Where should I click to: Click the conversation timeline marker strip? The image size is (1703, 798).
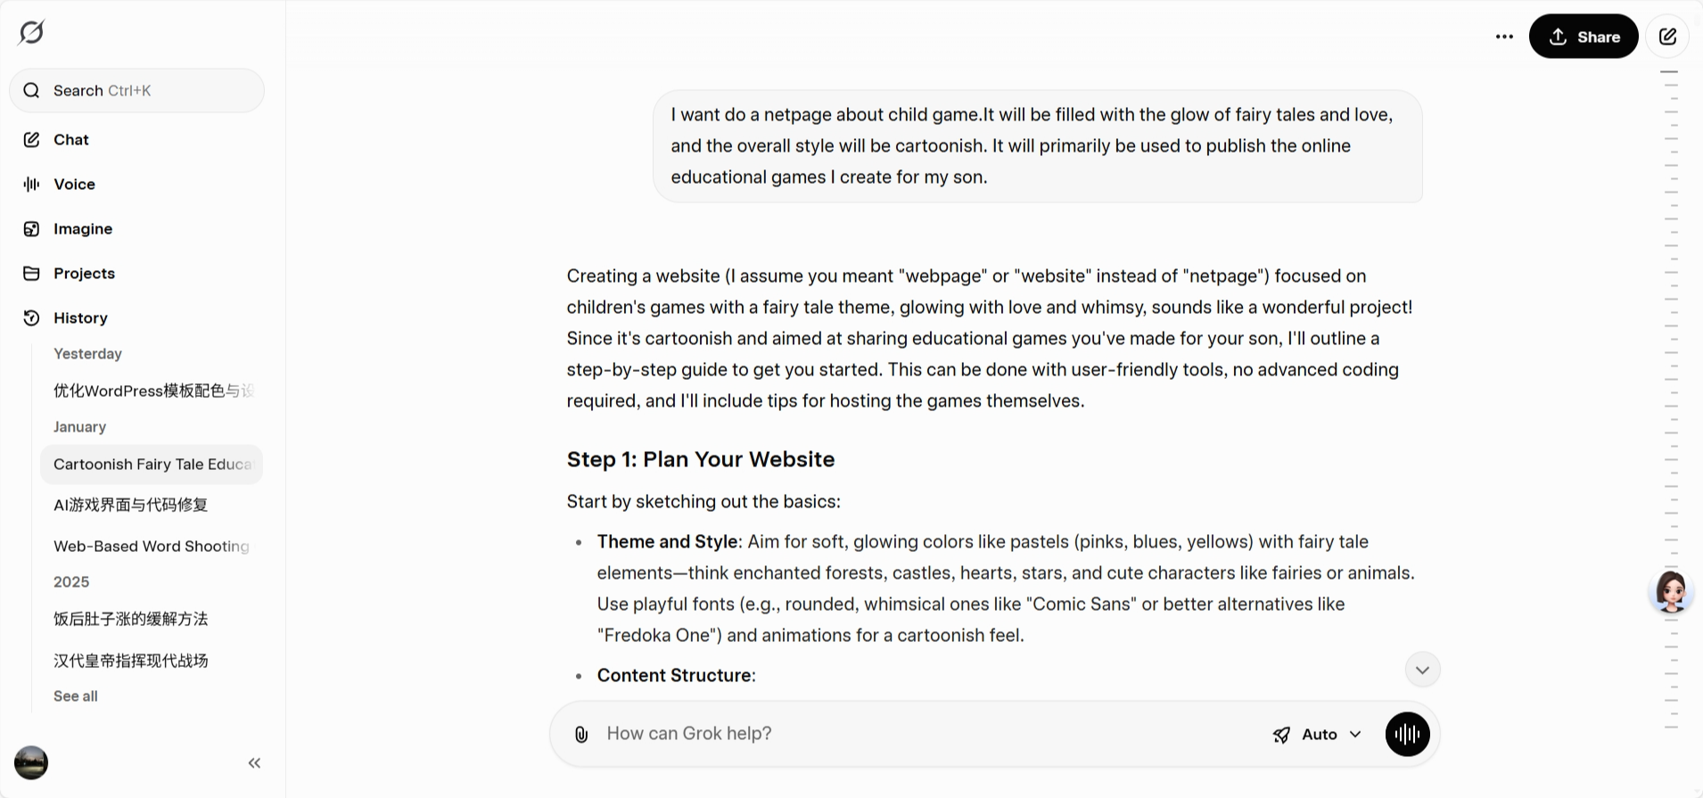click(1671, 357)
